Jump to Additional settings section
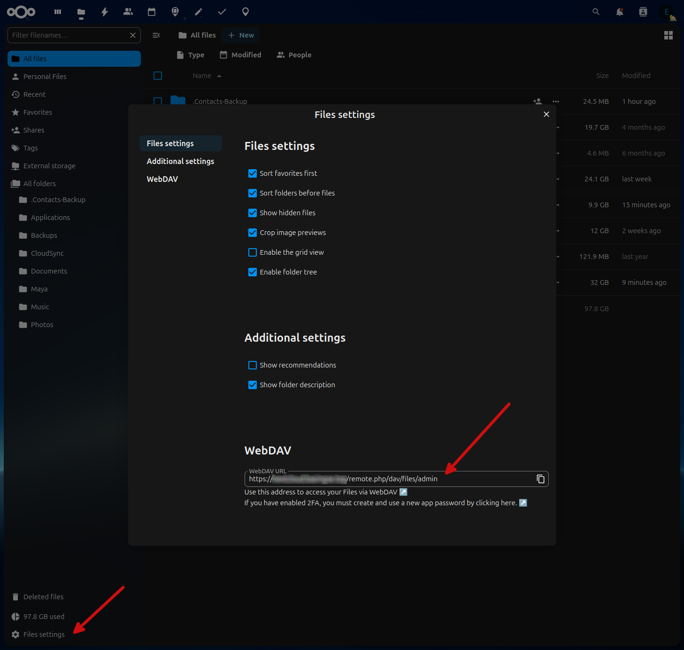The height and width of the screenshot is (650, 684). click(x=181, y=161)
